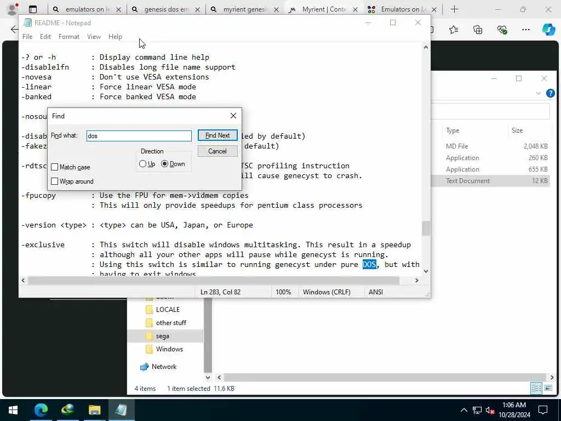
Task: Select Notepad taskbar icon
Action: point(121,410)
